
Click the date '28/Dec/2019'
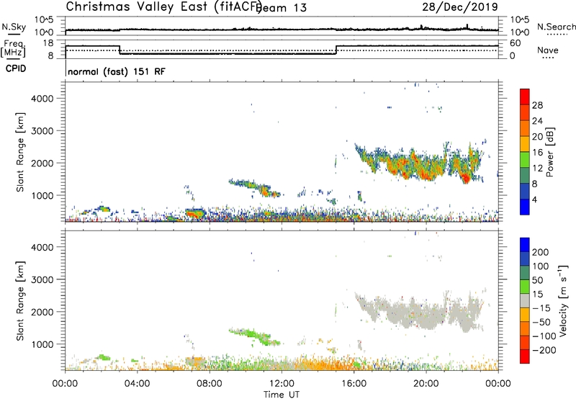(460, 7)
